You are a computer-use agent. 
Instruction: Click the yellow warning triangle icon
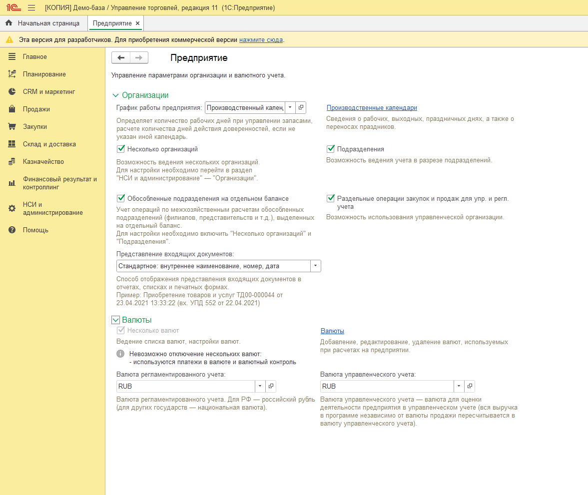(x=9, y=39)
